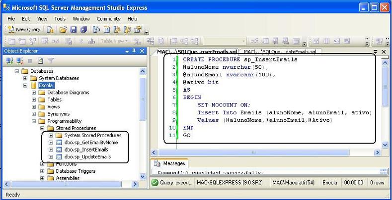Click the Summary page toolbar icon
Viewport: 392px width, 200px height.
point(107,30)
